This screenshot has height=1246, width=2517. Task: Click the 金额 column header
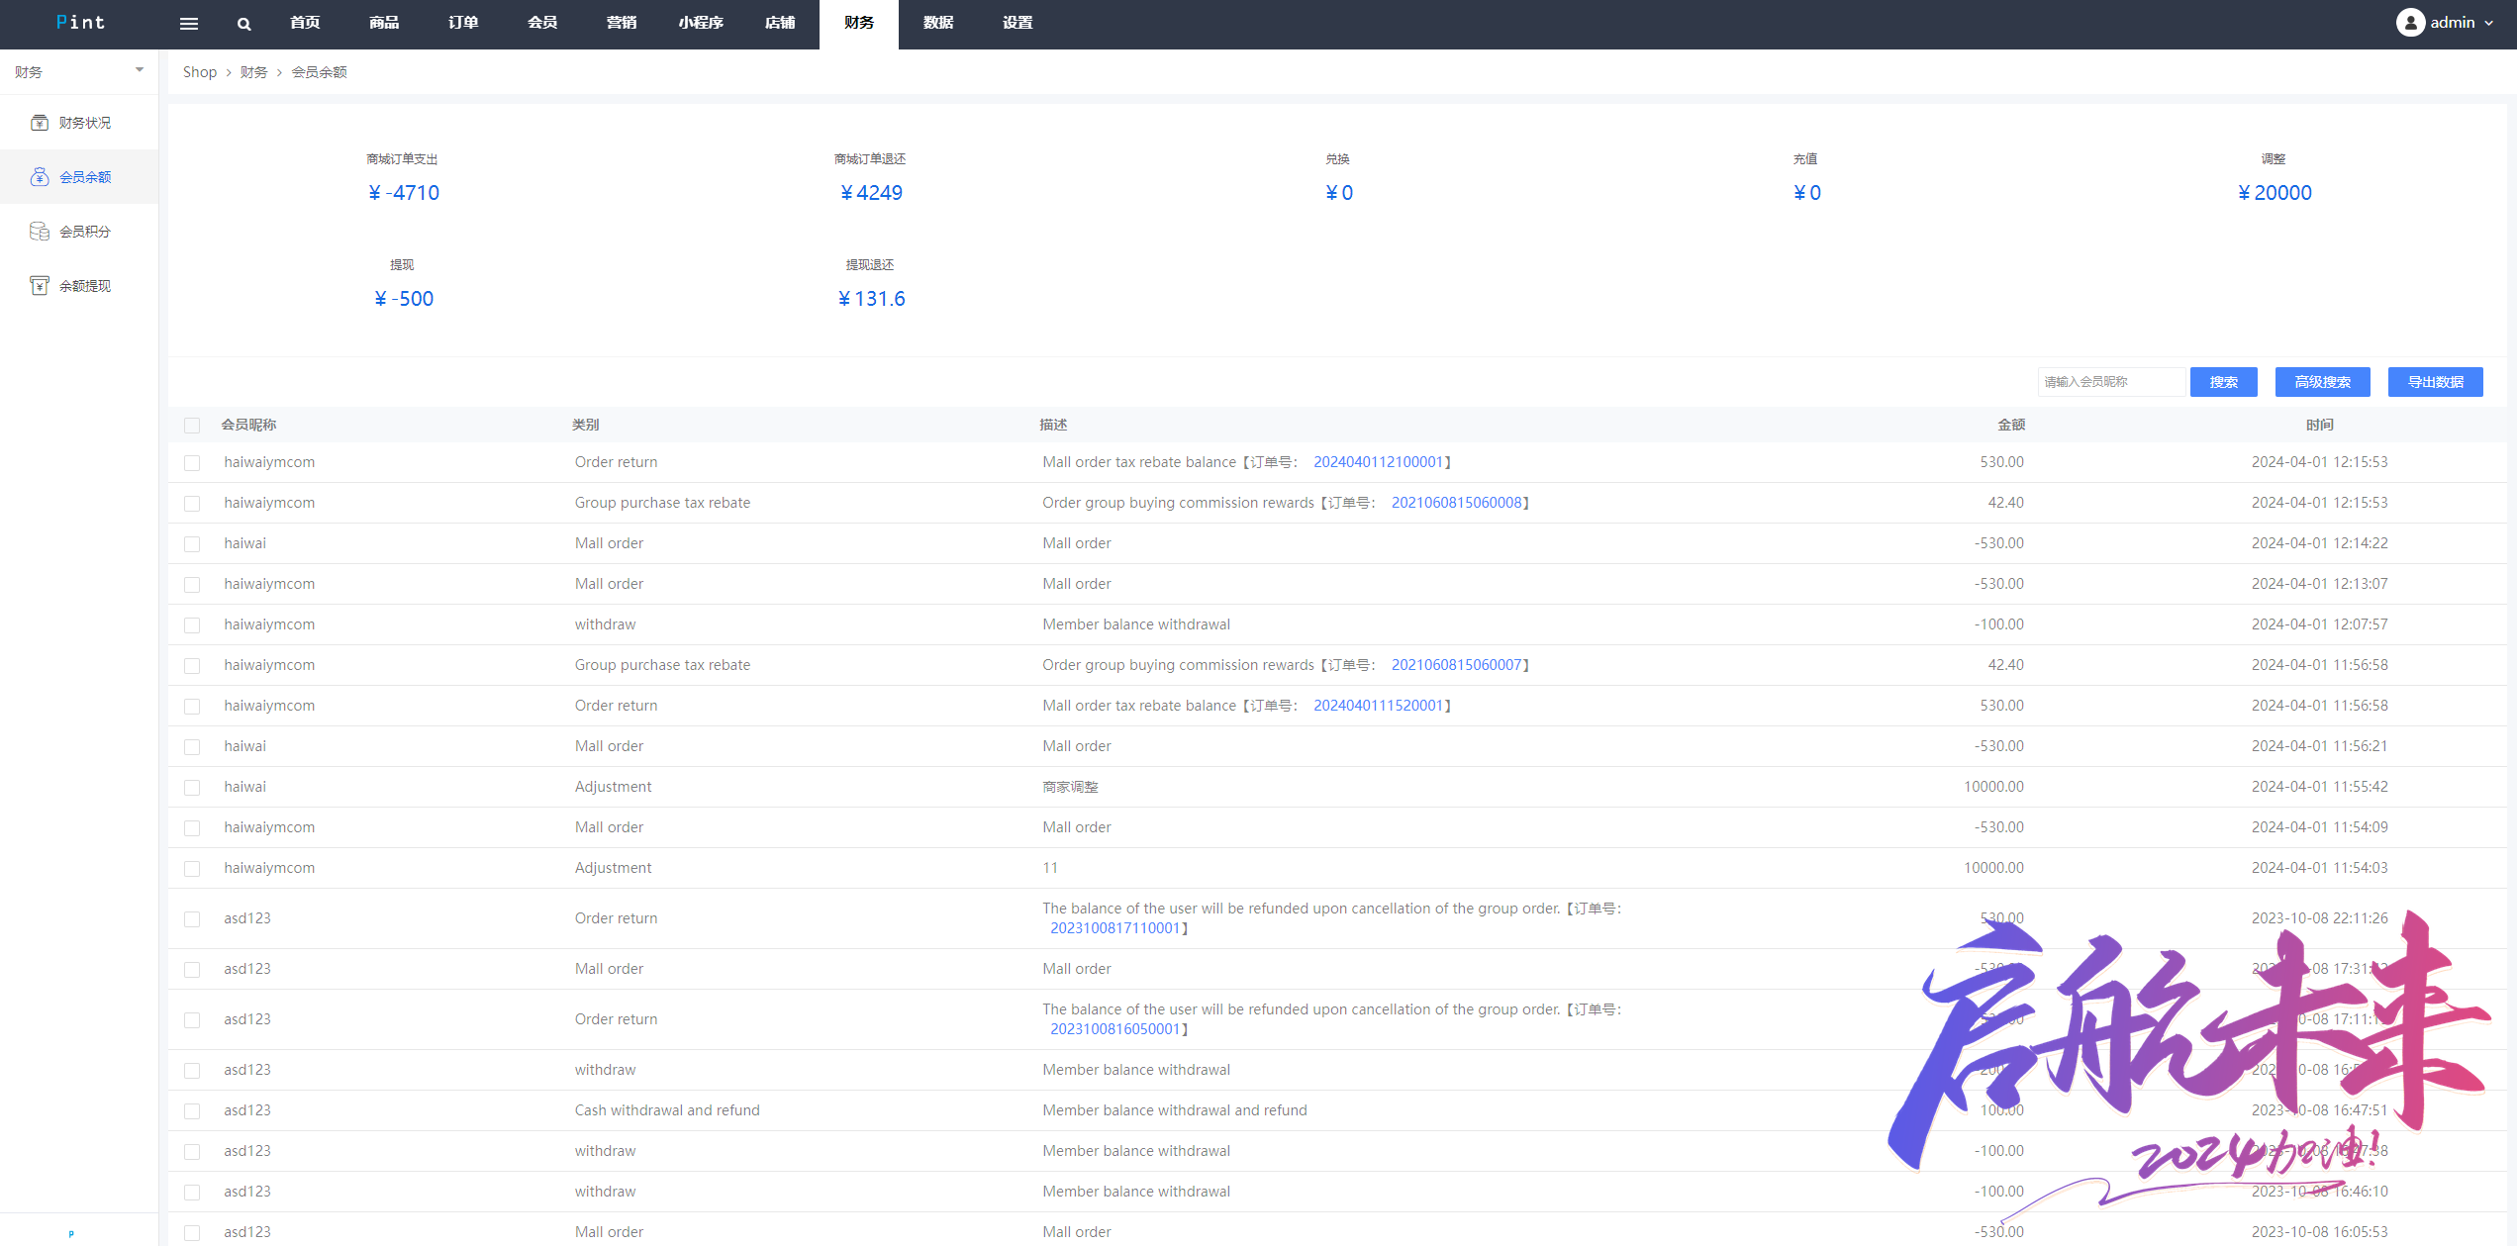coord(2011,425)
